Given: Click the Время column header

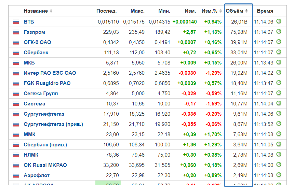Looking at the screenshot, I should 265,11.
